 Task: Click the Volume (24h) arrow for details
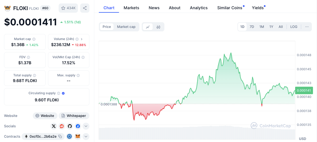coord(82,39)
